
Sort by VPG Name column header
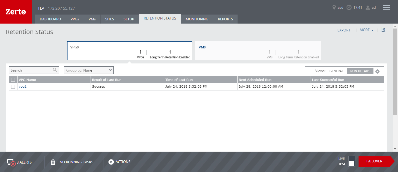pos(54,80)
